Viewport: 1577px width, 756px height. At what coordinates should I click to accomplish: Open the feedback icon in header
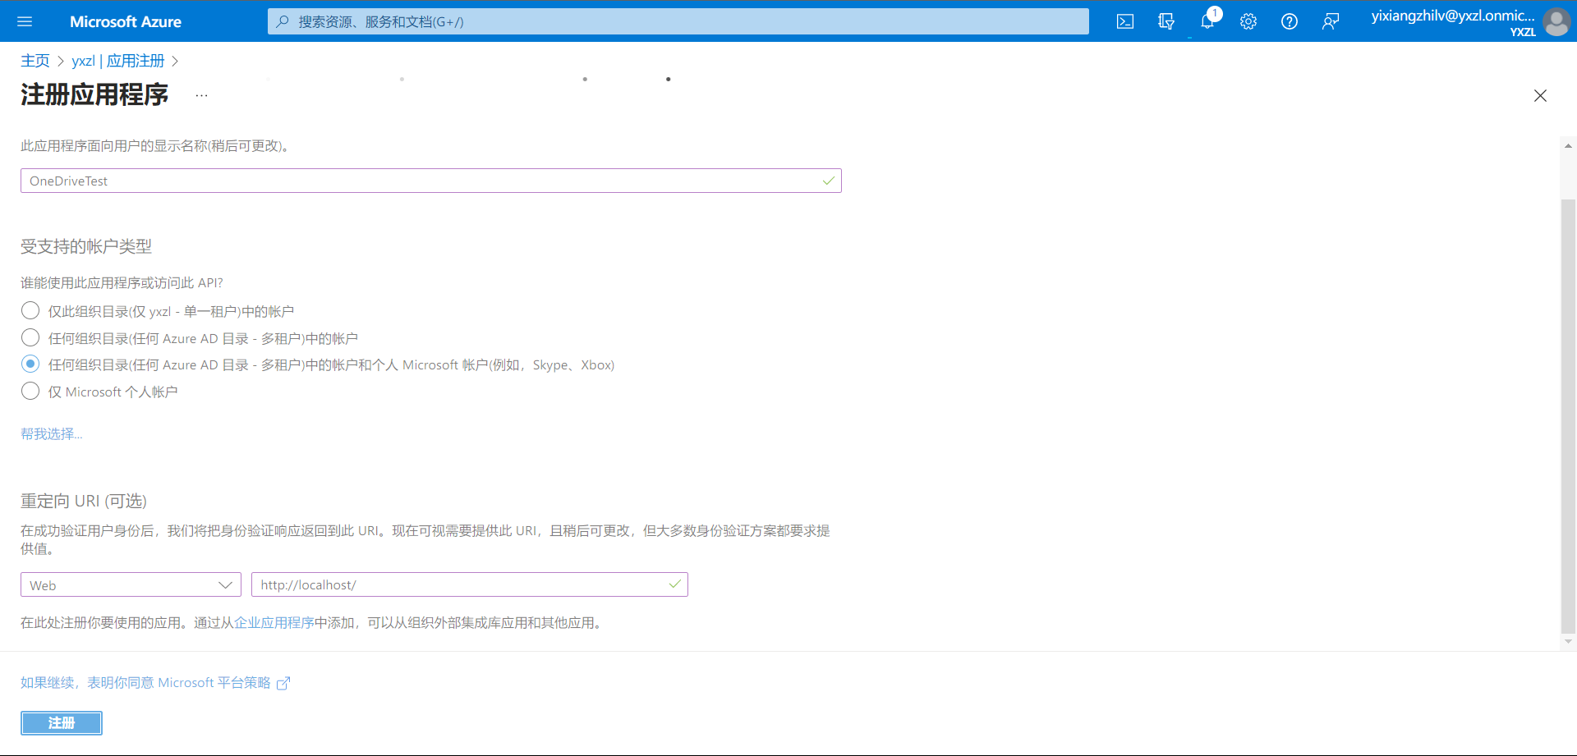pyautogui.click(x=1331, y=21)
